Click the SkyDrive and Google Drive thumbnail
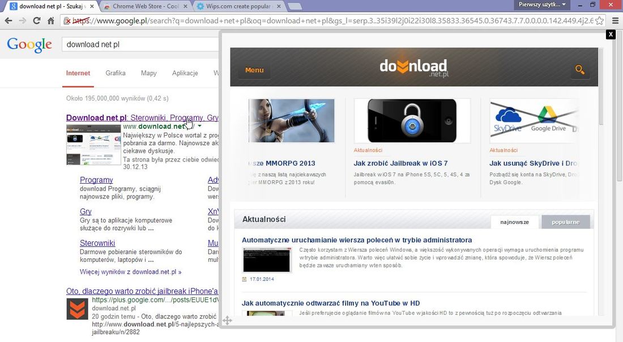The image size is (623, 342). pos(534,120)
